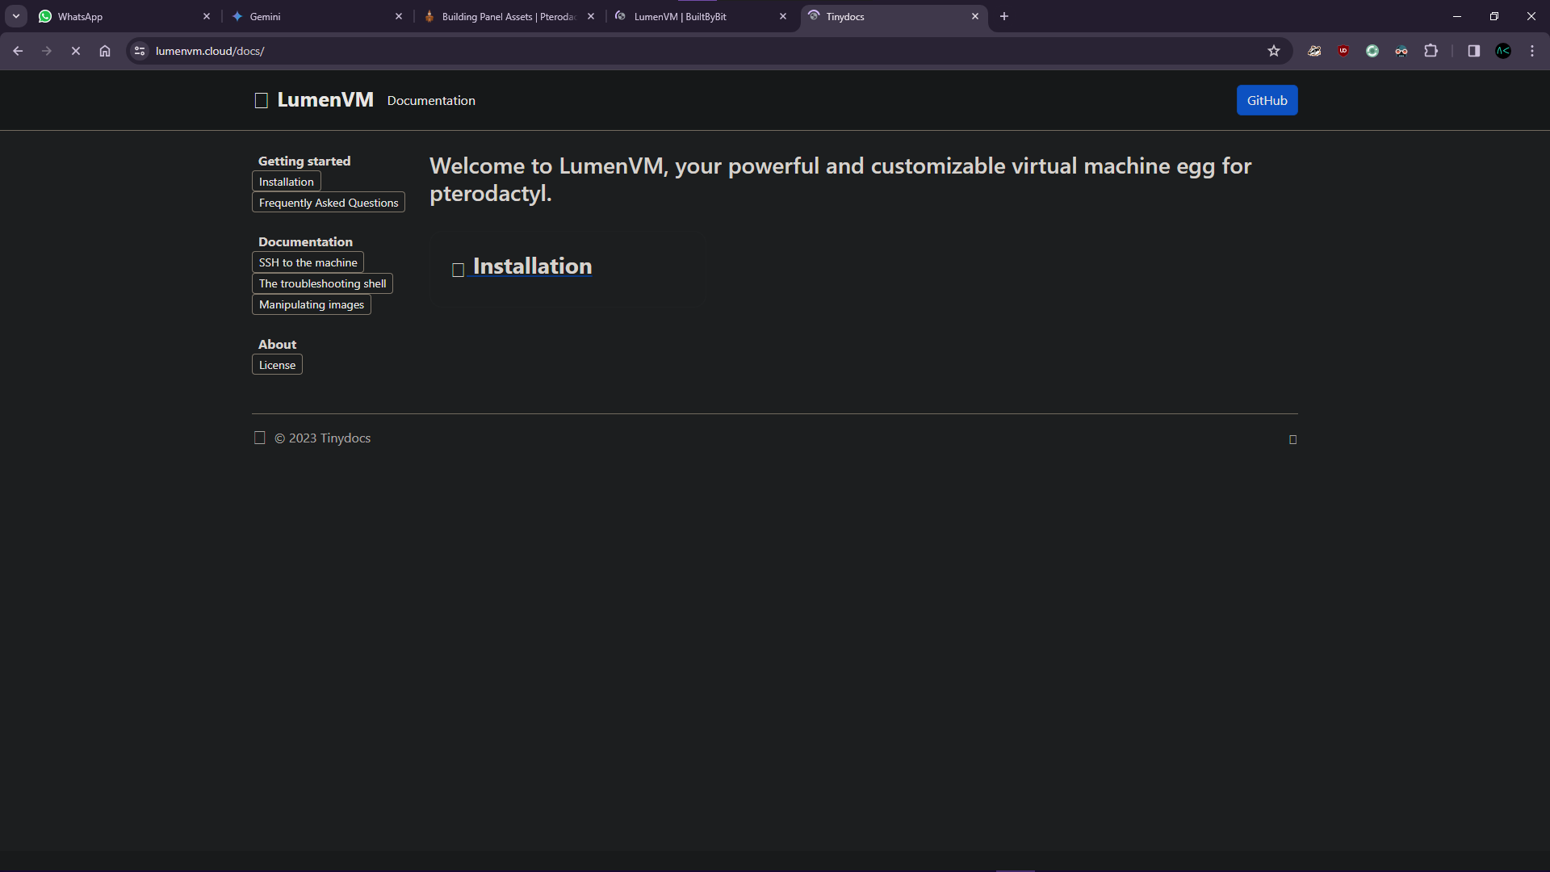Open the uBlock Origin extension
Viewport: 1550px width, 872px height.
point(1343,51)
